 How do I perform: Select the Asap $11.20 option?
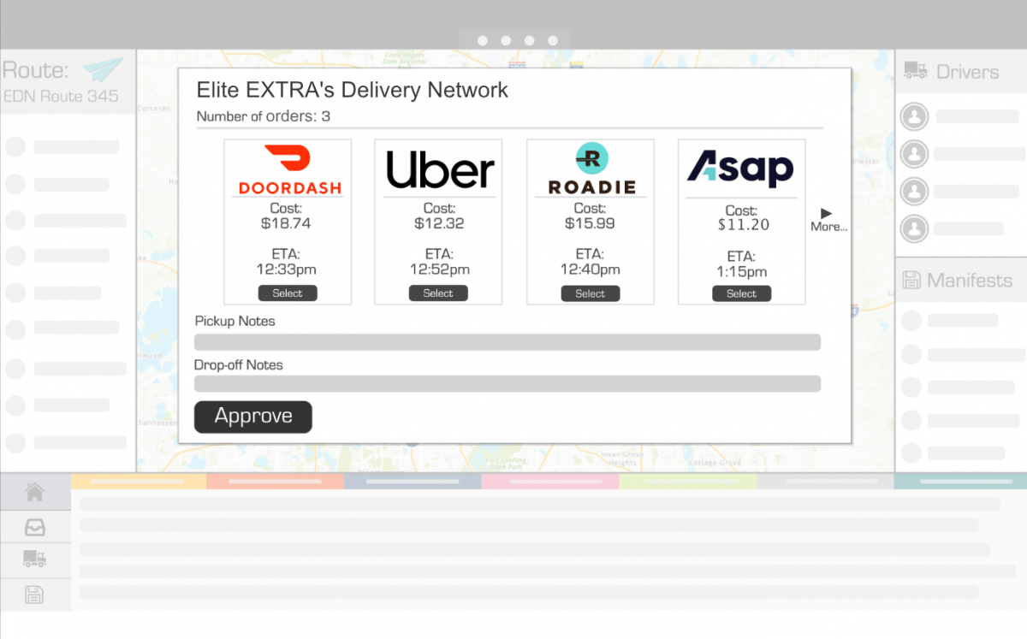[x=741, y=293]
